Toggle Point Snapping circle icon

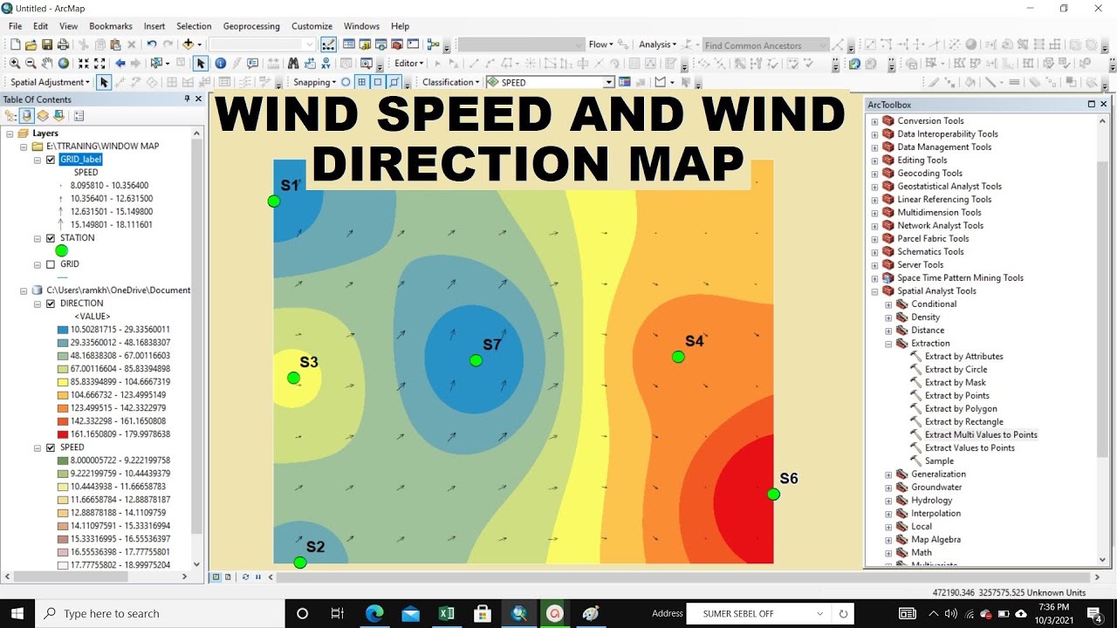tap(346, 82)
